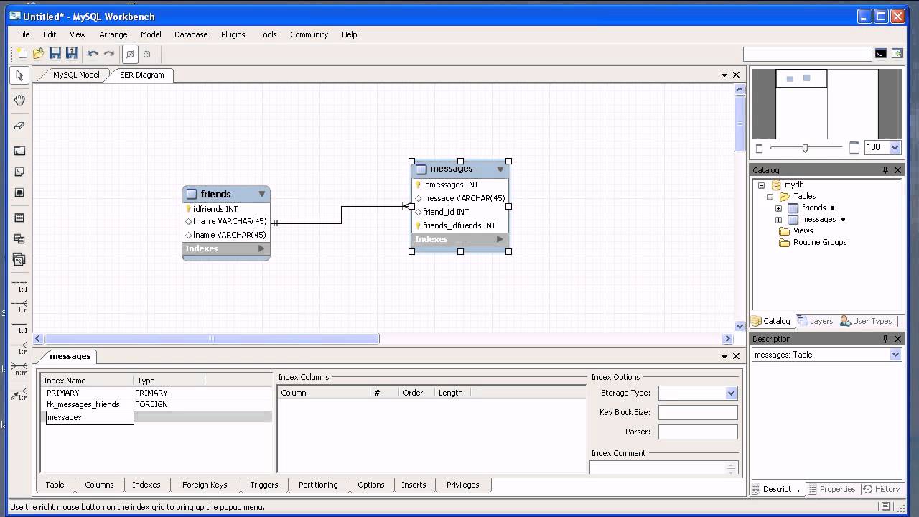Select the Pointer selection tool
This screenshot has height=517, width=919.
19,75
